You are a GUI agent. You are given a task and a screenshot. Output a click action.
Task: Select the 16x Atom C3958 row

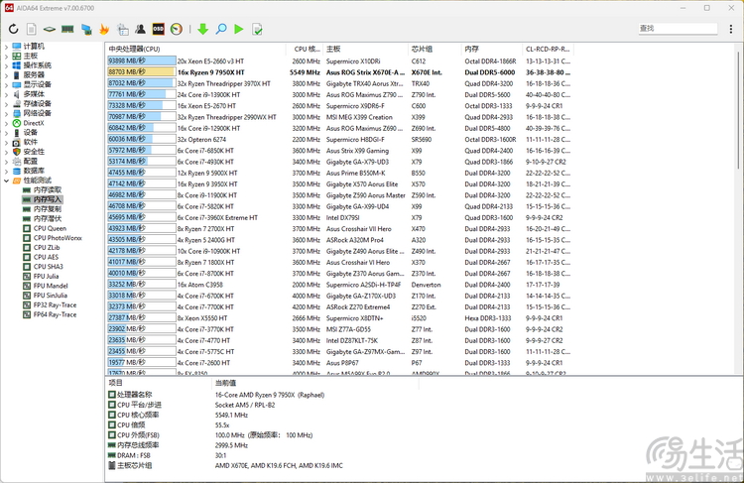[x=339, y=285]
